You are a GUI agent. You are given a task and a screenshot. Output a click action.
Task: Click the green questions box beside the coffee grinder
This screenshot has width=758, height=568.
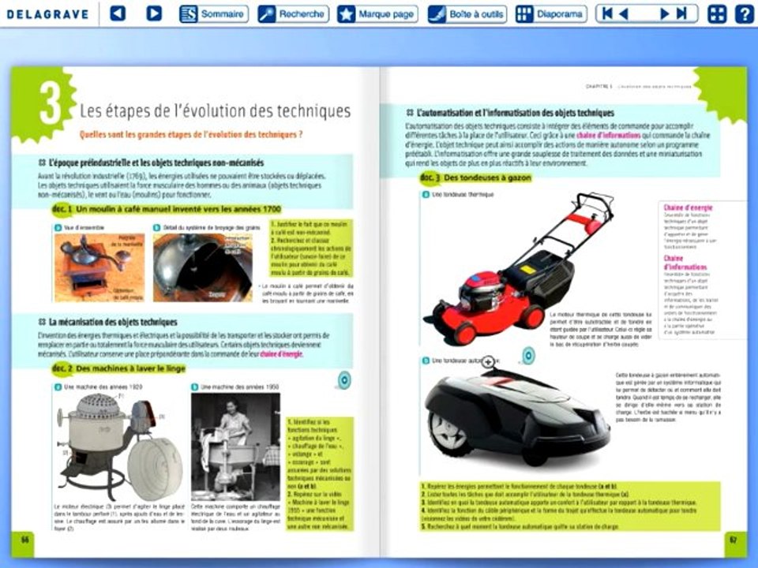pos(311,248)
